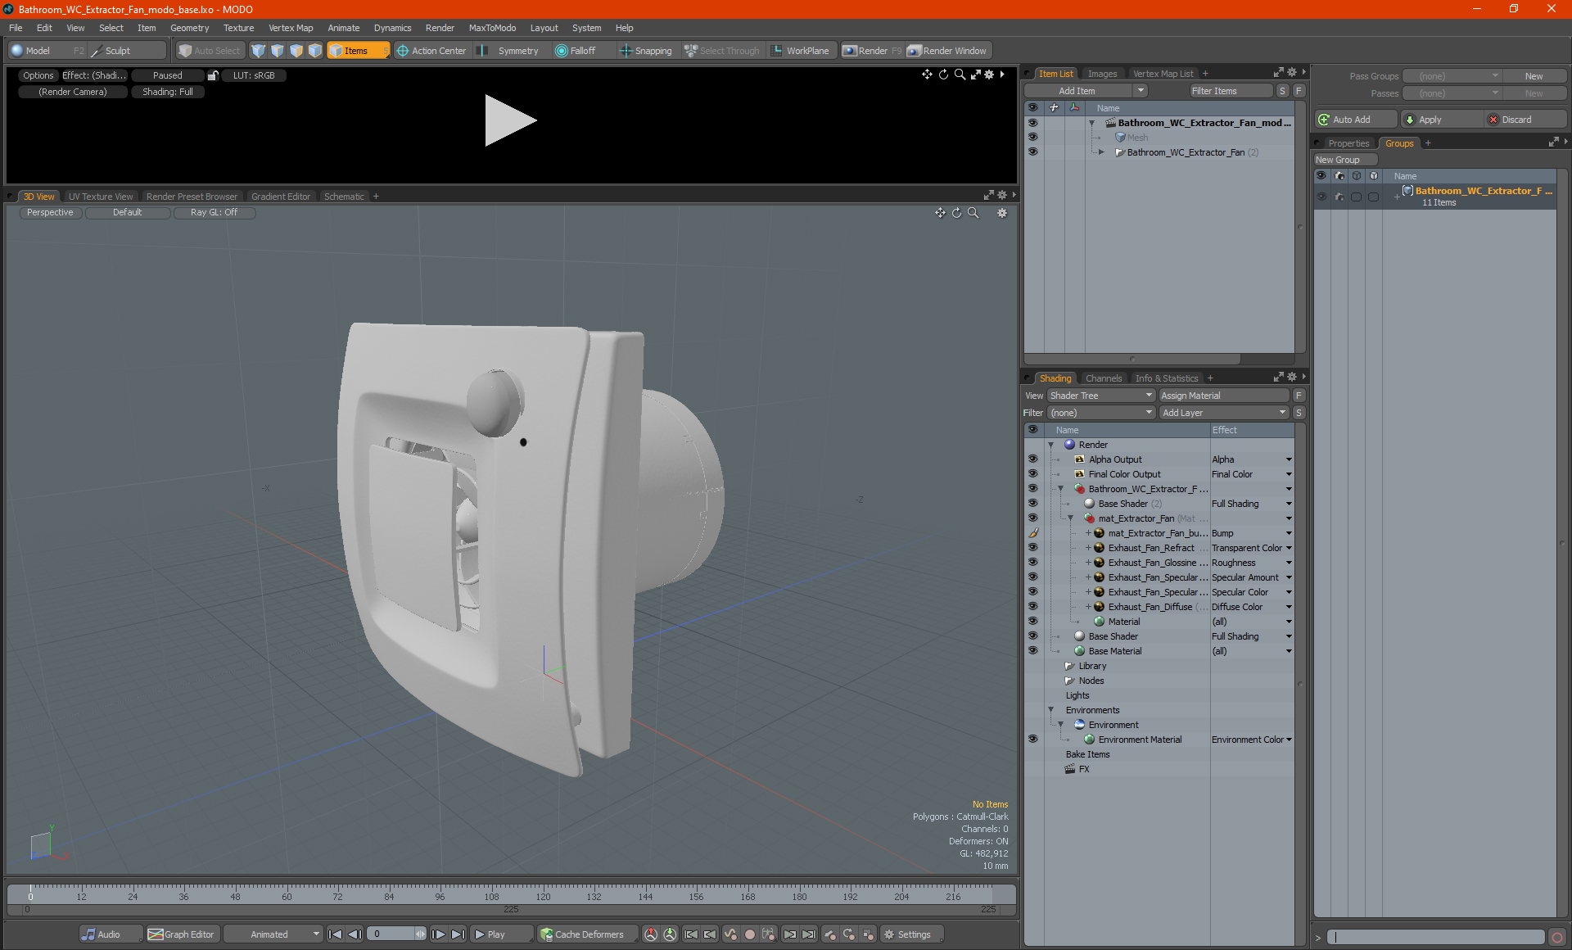Toggle visibility of Bathroom_WC_Extractor_Fan group item

(1032, 152)
